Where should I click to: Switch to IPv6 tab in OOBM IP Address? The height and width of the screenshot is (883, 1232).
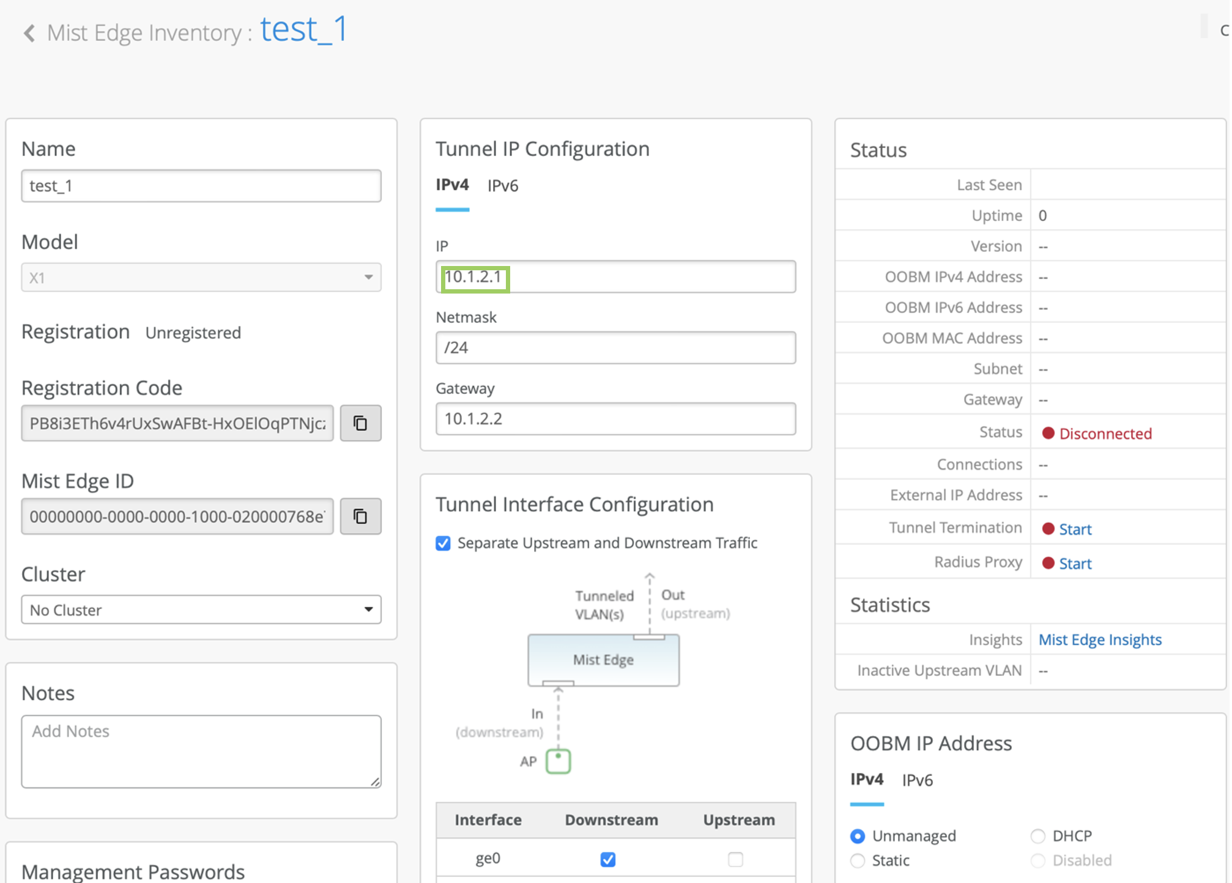[917, 780]
